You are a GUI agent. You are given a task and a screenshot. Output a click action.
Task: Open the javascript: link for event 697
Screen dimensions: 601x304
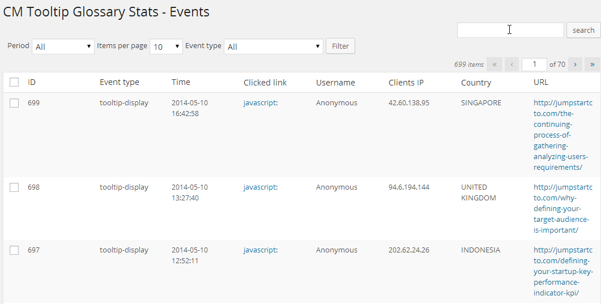[x=261, y=250]
